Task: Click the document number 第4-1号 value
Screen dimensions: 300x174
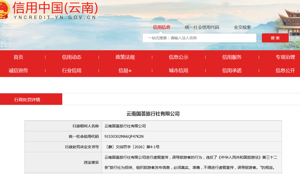Action: [132, 147]
